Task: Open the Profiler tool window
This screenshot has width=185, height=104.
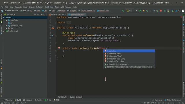Action: (38, 100)
